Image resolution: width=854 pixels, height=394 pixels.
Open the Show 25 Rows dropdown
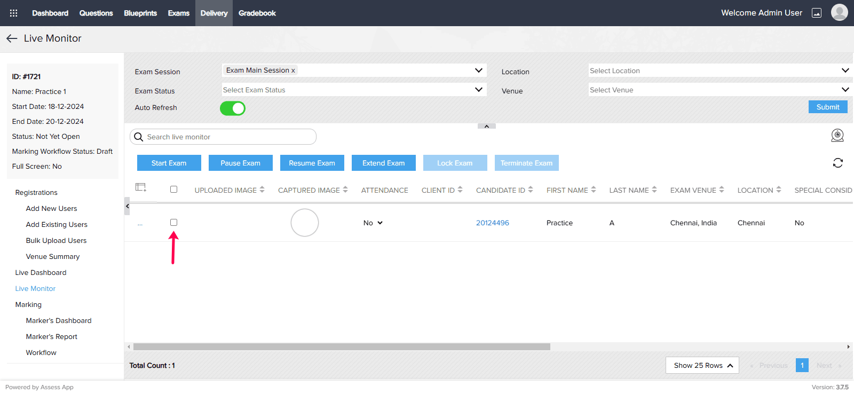[702, 365]
